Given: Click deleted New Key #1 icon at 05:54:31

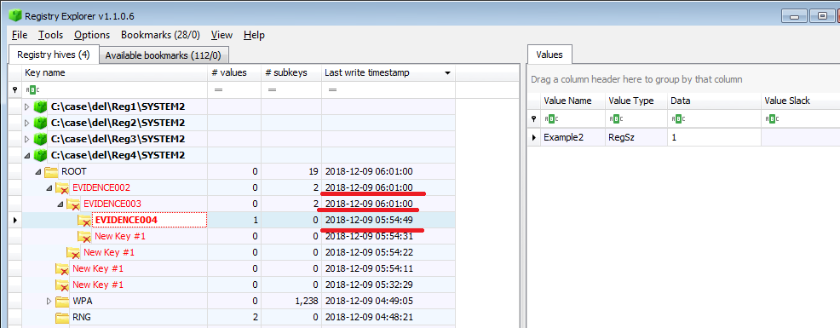Looking at the screenshot, I should 84,236.
